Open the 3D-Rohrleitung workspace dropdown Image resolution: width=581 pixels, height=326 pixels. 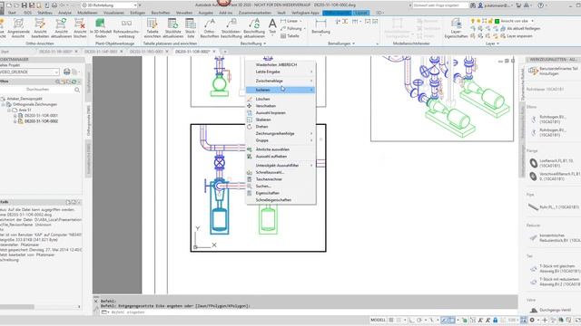pos(135,5)
